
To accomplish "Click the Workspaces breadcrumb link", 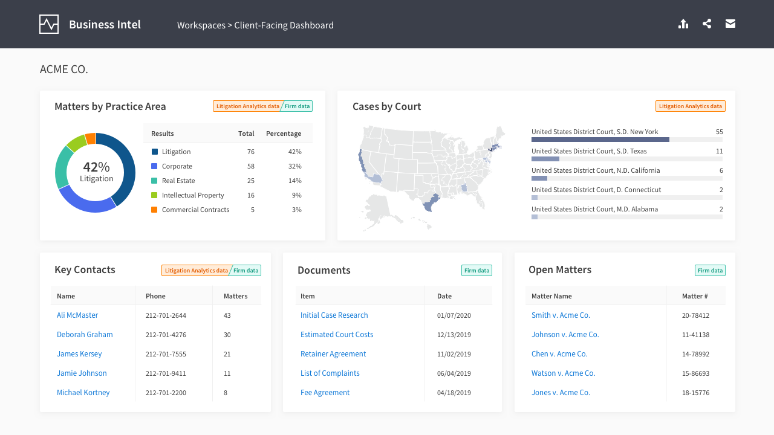I will (x=201, y=25).
